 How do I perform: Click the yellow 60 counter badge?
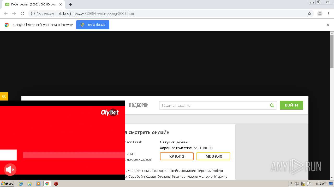(4, 96)
